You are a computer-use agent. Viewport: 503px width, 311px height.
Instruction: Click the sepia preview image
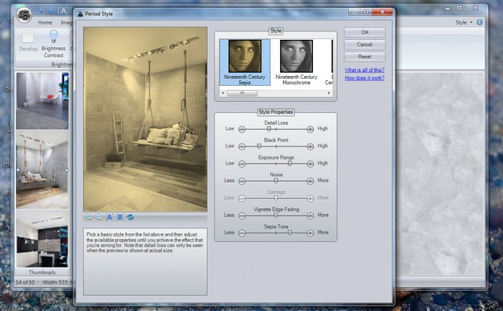coord(145,119)
